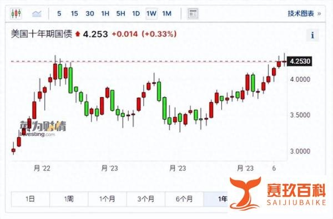Switch to the area chart type icon
333x219 pixels.
click(x=37, y=14)
